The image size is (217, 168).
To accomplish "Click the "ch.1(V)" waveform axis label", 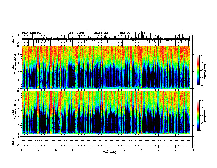I will pos(13,39).
